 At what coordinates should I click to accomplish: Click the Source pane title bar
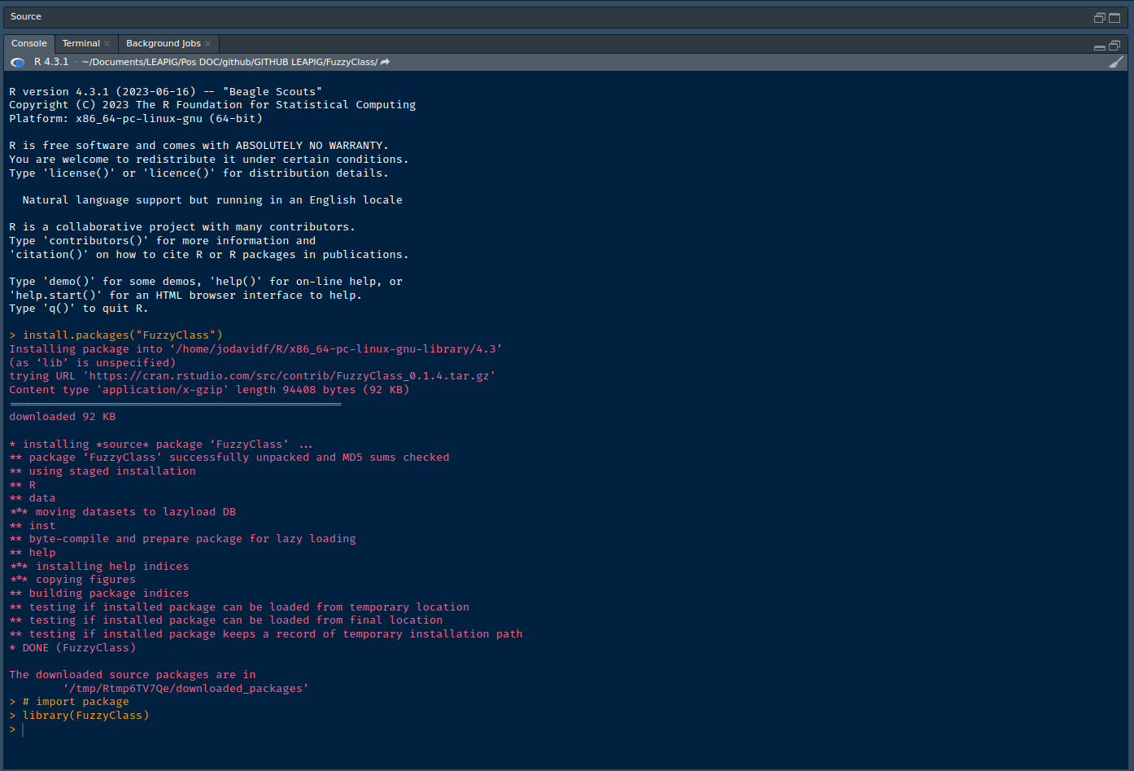[x=488, y=17]
